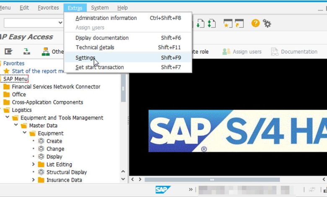Select Financial Services Network Connector row
This screenshot has height=197, width=327.
pos(56,86)
